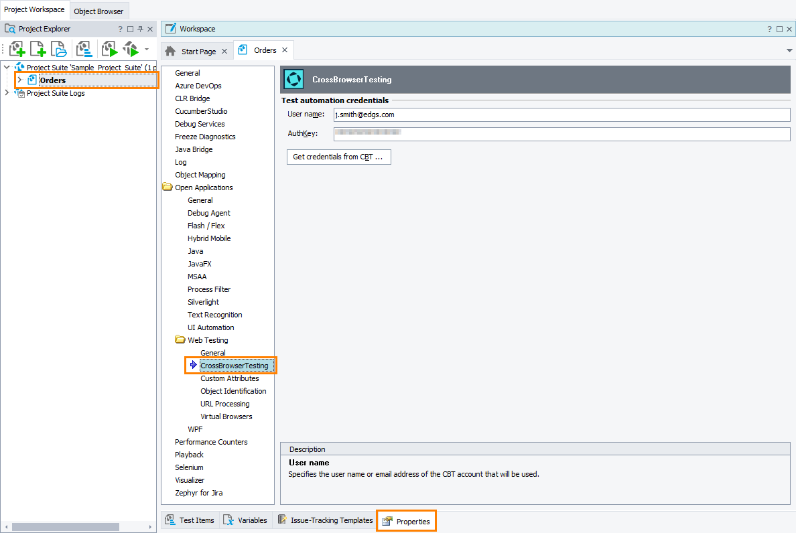Select CLR Bridge properties category

(x=192, y=98)
